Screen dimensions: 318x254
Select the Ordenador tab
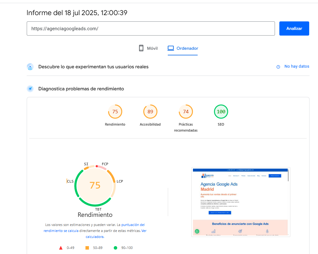point(183,48)
